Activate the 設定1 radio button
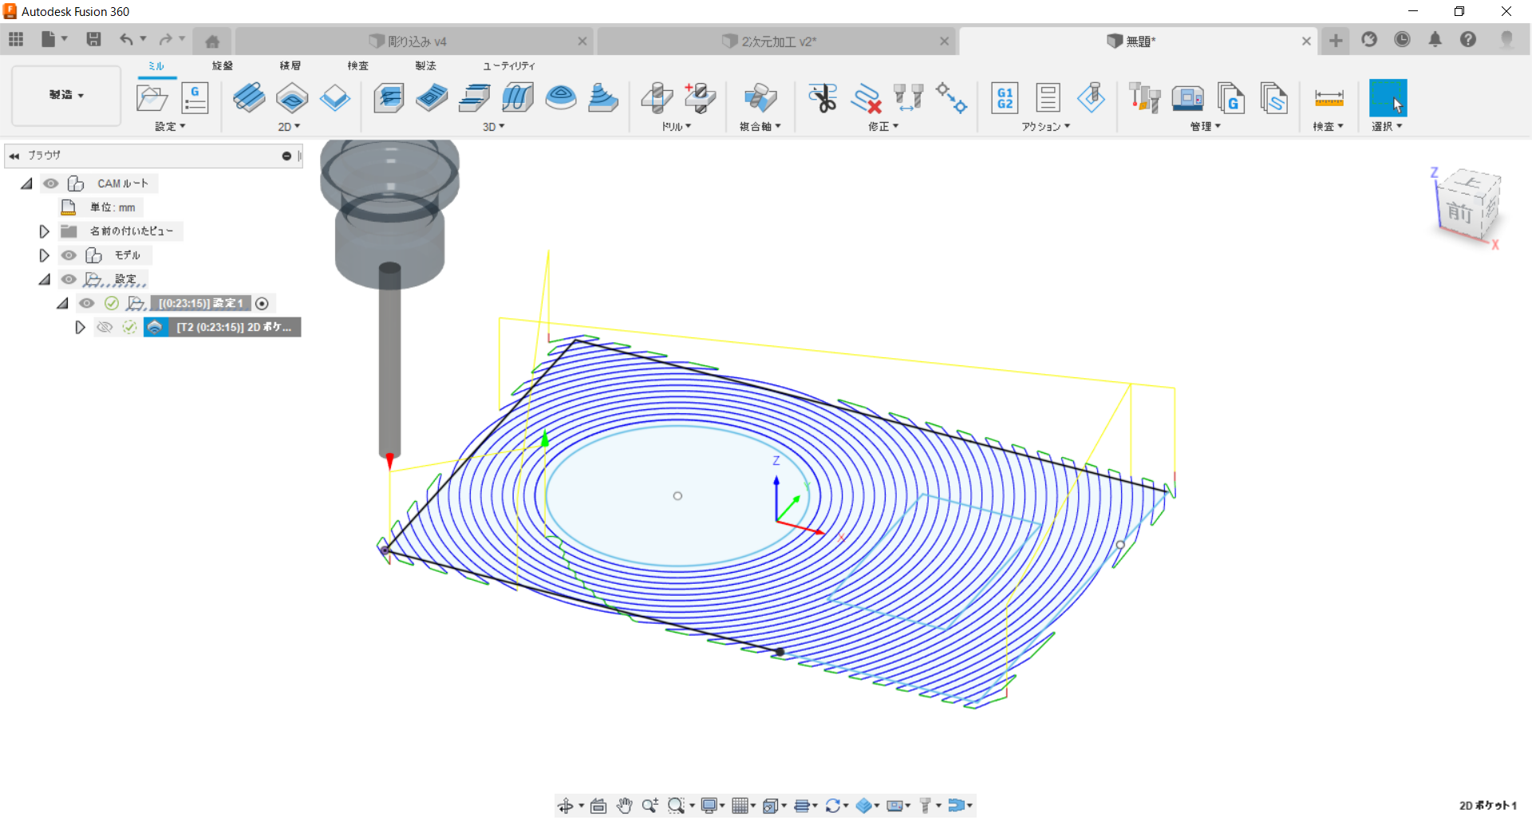Viewport: 1532px width, 820px height. 262,303
